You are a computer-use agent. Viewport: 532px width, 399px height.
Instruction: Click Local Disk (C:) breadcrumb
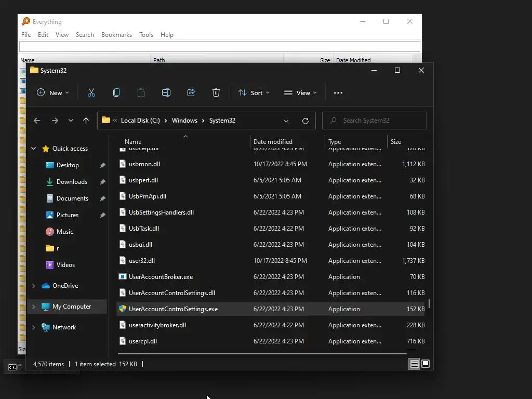coord(140,121)
